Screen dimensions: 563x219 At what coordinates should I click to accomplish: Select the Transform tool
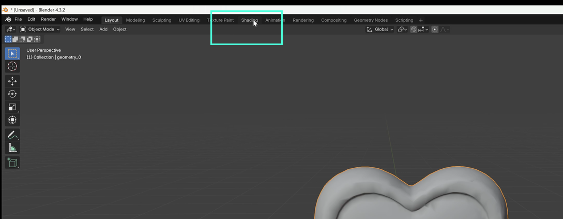(x=12, y=120)
